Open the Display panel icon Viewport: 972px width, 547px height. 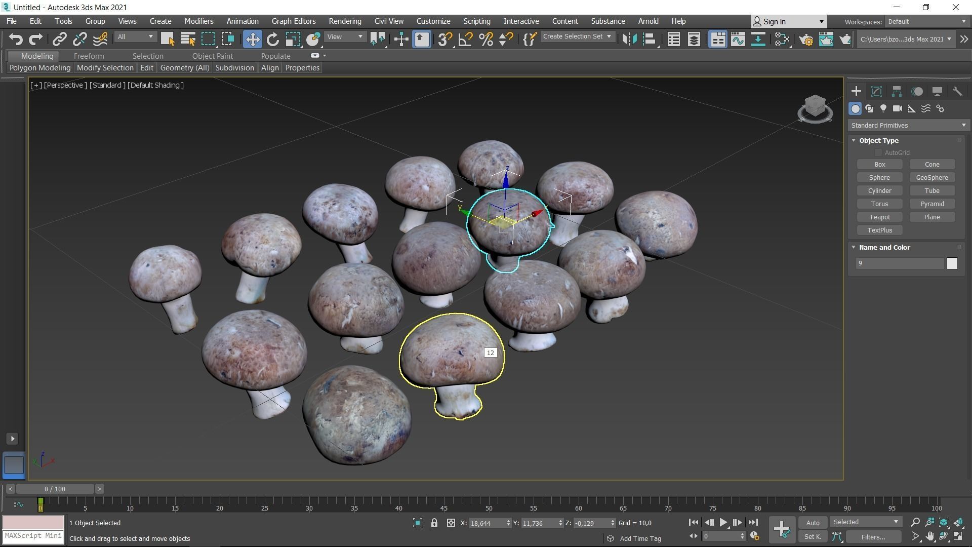point(937,91)
